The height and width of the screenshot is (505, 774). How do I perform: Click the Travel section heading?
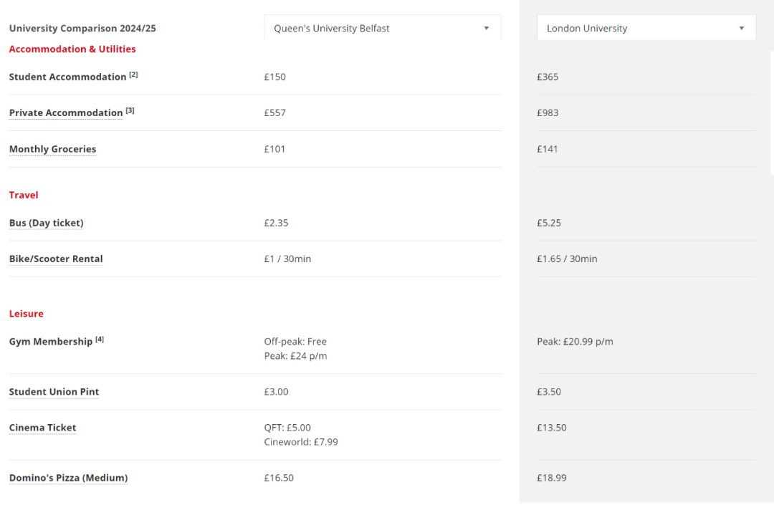(x=24, y=195)
